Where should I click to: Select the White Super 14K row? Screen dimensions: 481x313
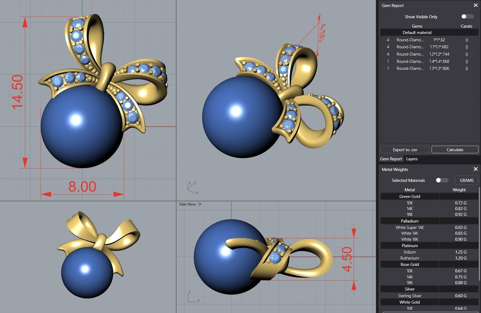pos(429,227)
